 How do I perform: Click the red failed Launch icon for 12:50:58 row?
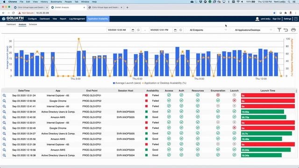point(235,100)
